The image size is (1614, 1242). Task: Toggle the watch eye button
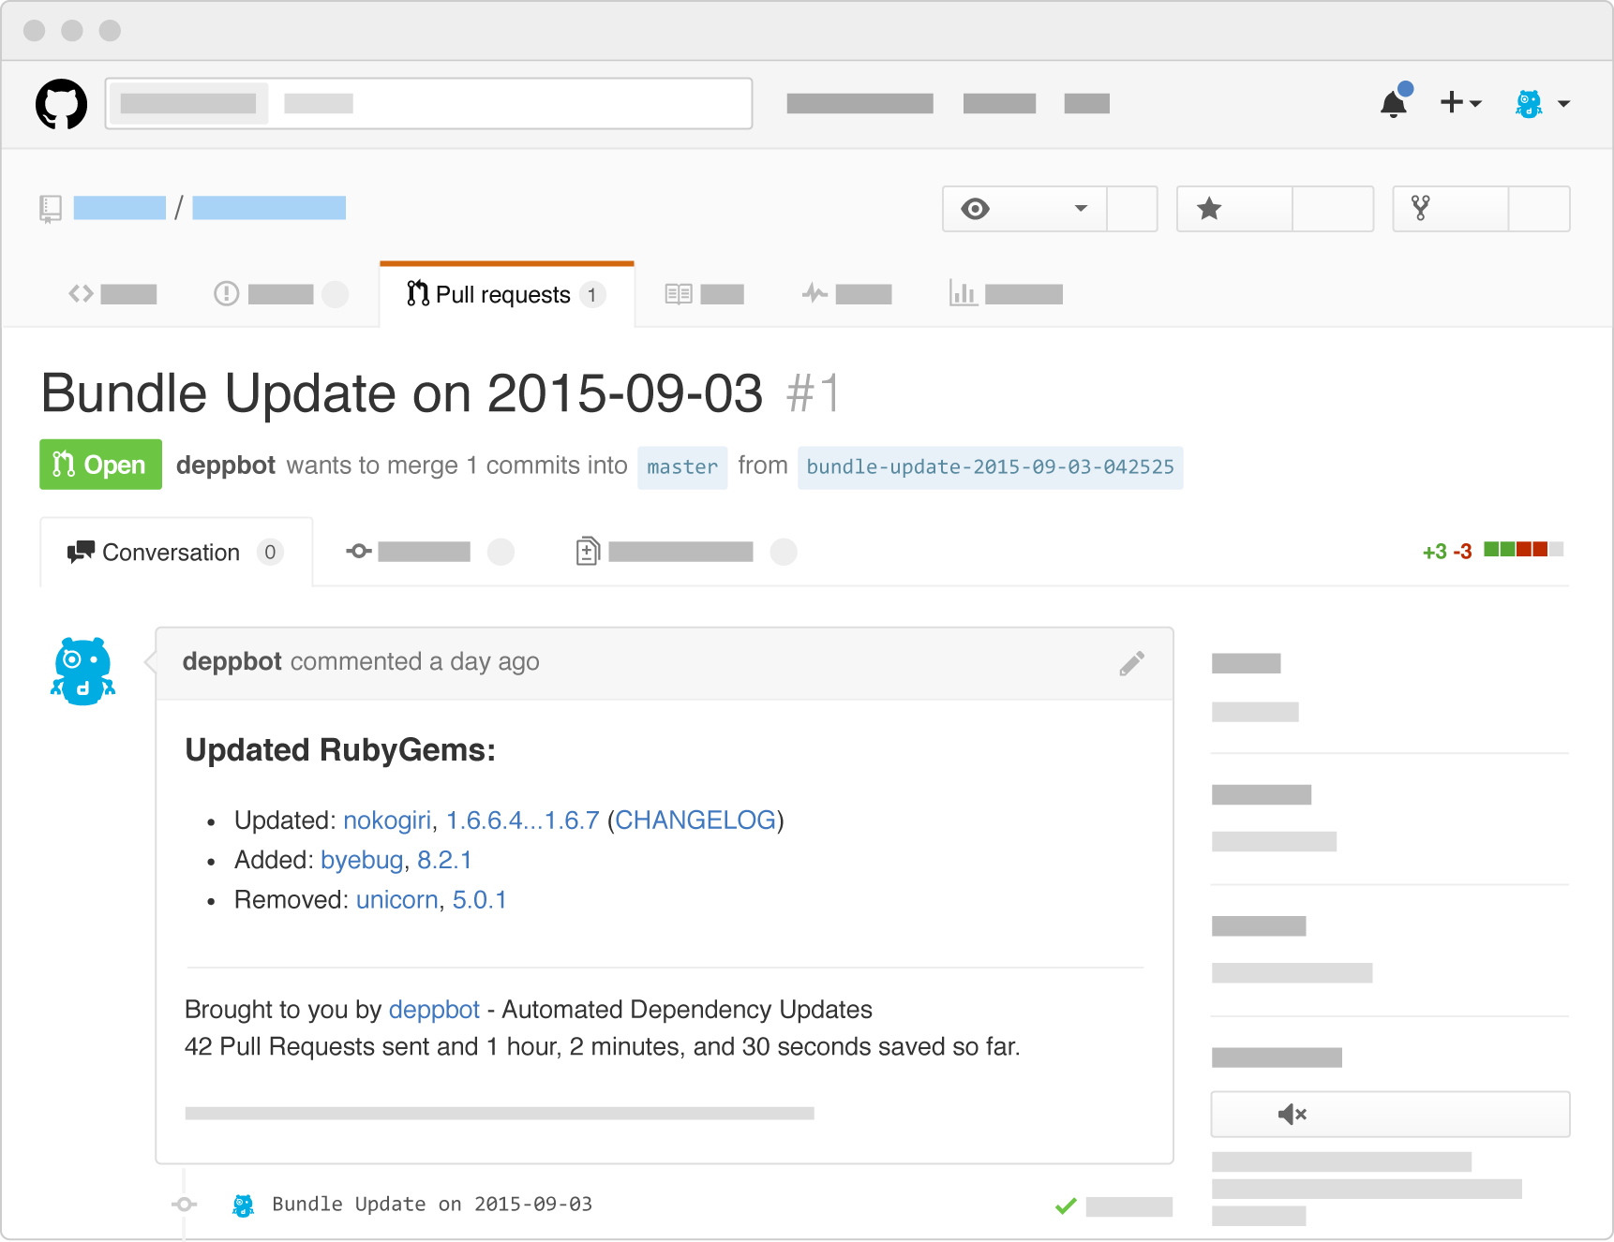[975, 209]
